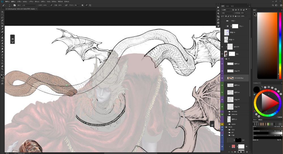
Task: Click the lock all padlock button
Action: pos(236,16)
